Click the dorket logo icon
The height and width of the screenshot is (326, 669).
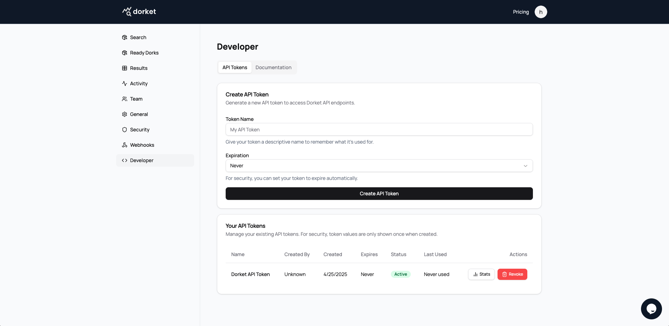click(127, 12)
